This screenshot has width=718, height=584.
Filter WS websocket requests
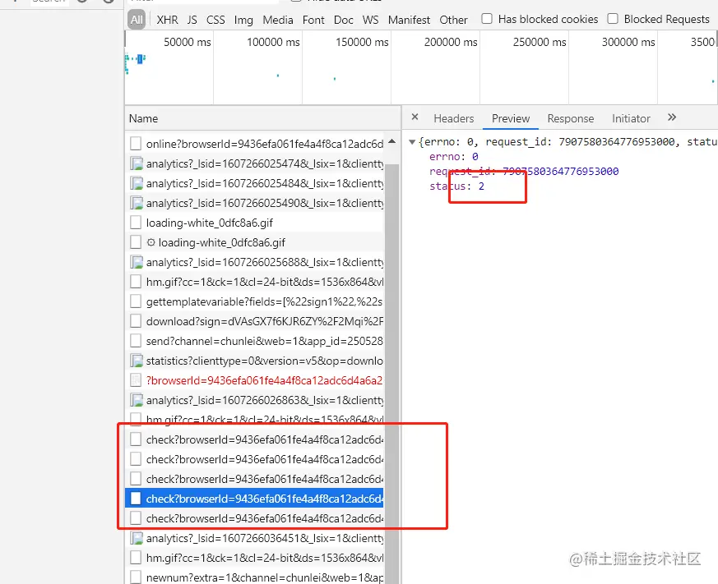tap(370, 19)
